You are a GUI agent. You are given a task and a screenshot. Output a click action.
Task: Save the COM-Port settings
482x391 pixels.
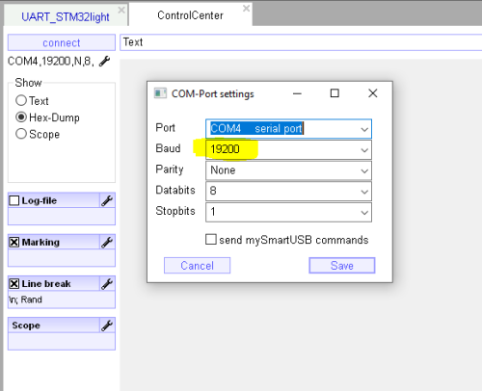[342, 266]
